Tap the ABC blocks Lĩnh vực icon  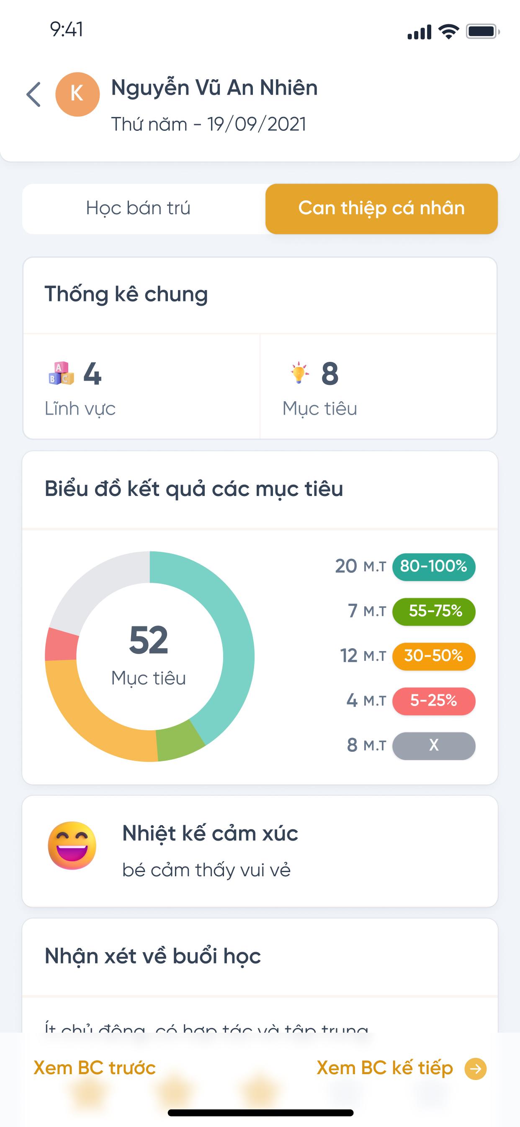click(61, 373)
